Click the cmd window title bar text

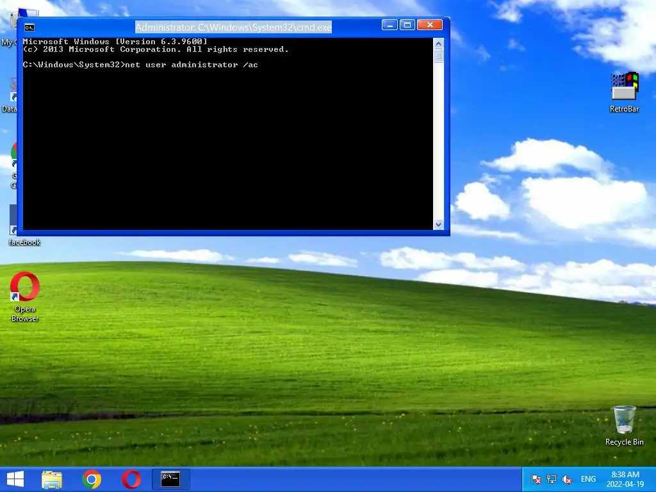pos(233,28)
